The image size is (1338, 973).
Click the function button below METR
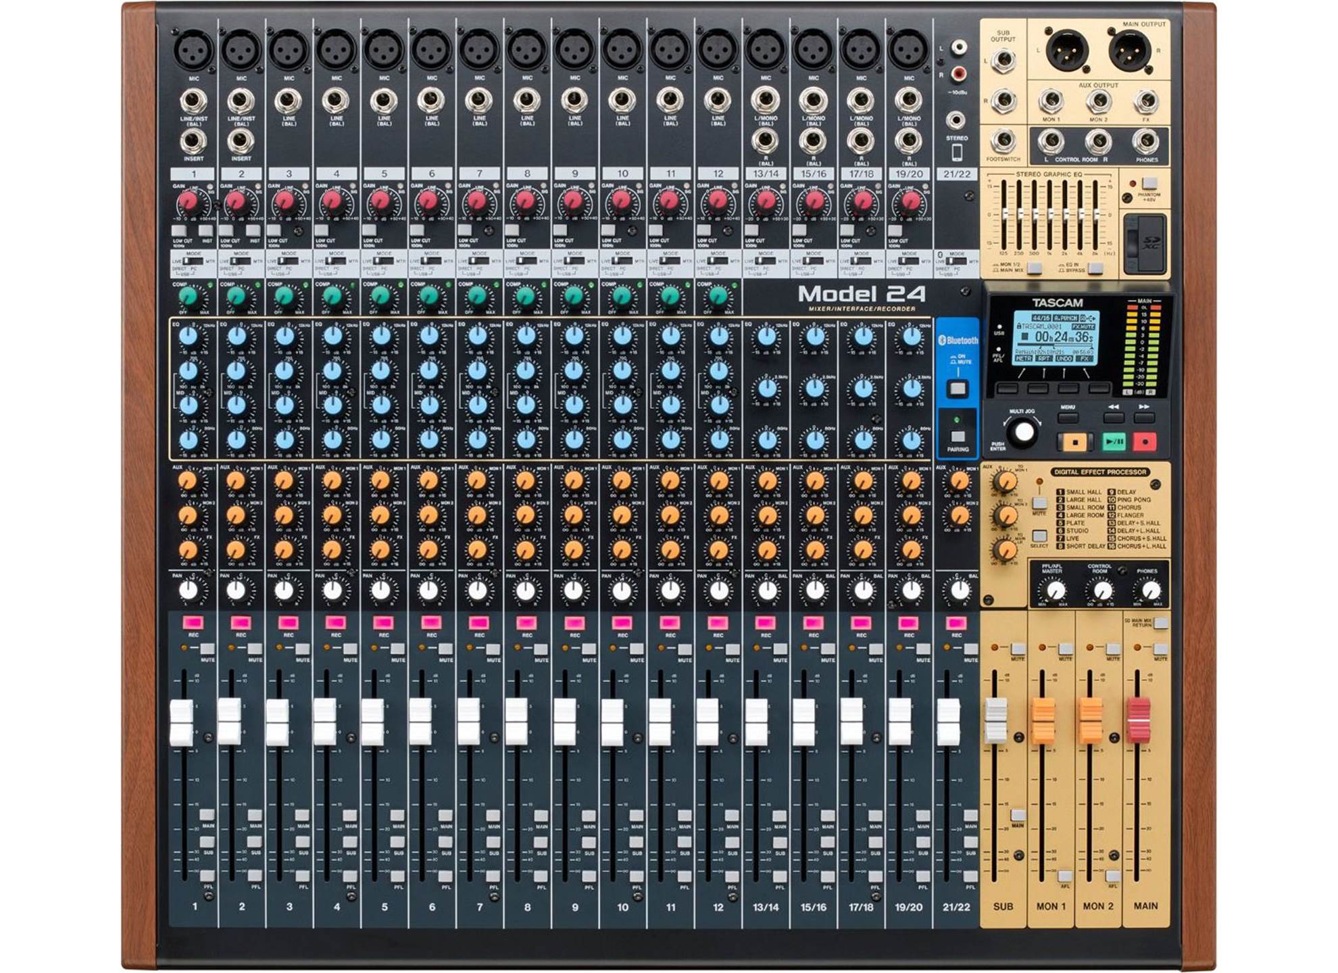1008,389
